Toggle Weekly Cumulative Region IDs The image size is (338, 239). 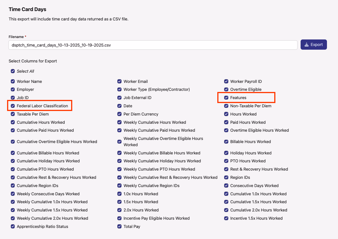pos(120,185)
